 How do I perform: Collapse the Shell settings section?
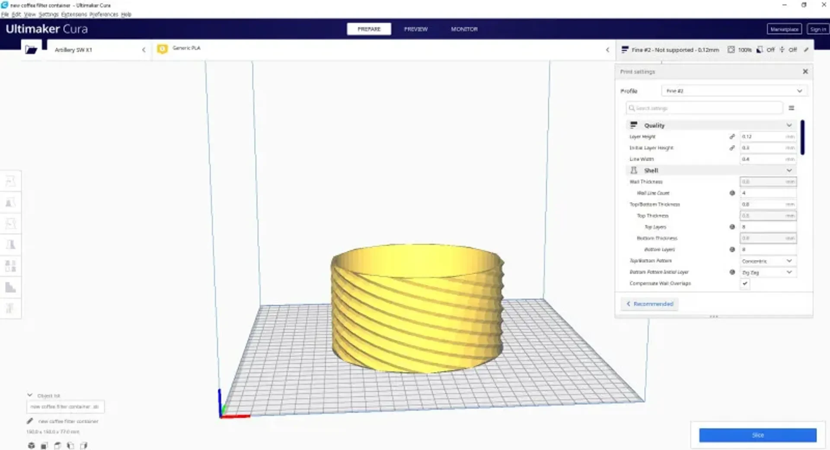pyautogui.click(x=789, y=171)
